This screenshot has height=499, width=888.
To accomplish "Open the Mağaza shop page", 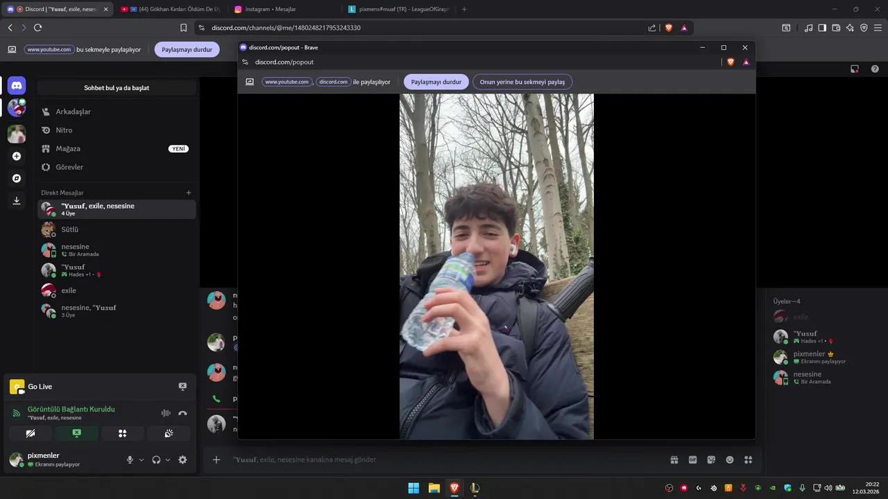I will pos(117,148).
